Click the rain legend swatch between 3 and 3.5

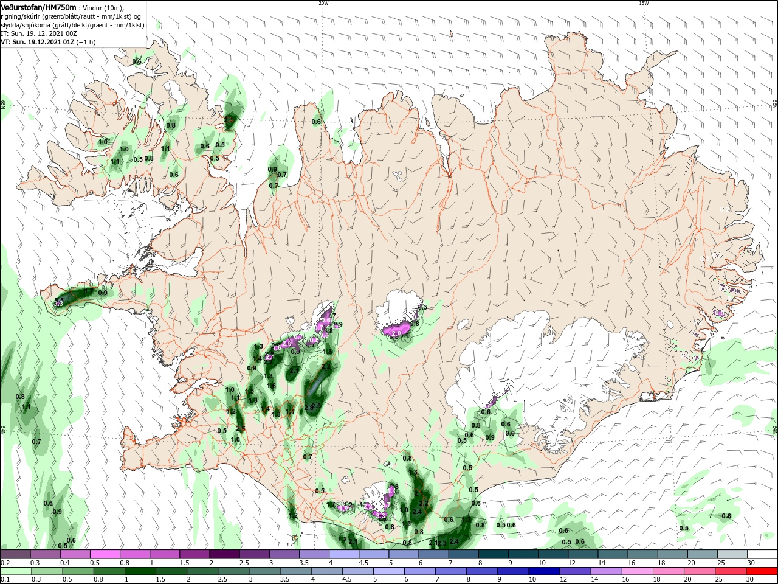click(264, 571)
